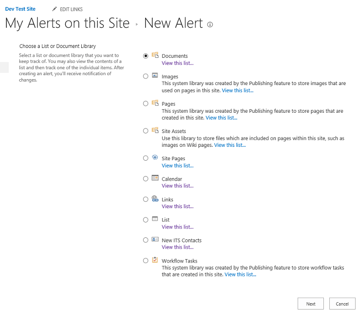This screenshot has height=313, width=363.
Task: Click the Documents library folder icon
Action: (155, 55)
